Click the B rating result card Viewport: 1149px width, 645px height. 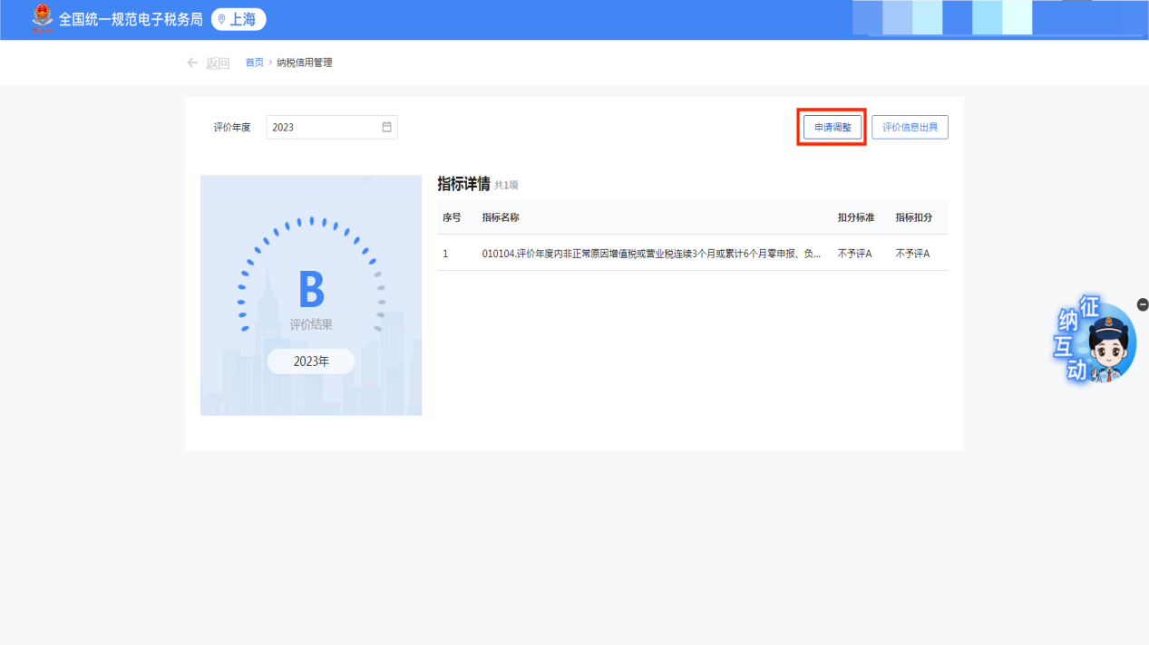click(x=311, y=295)
